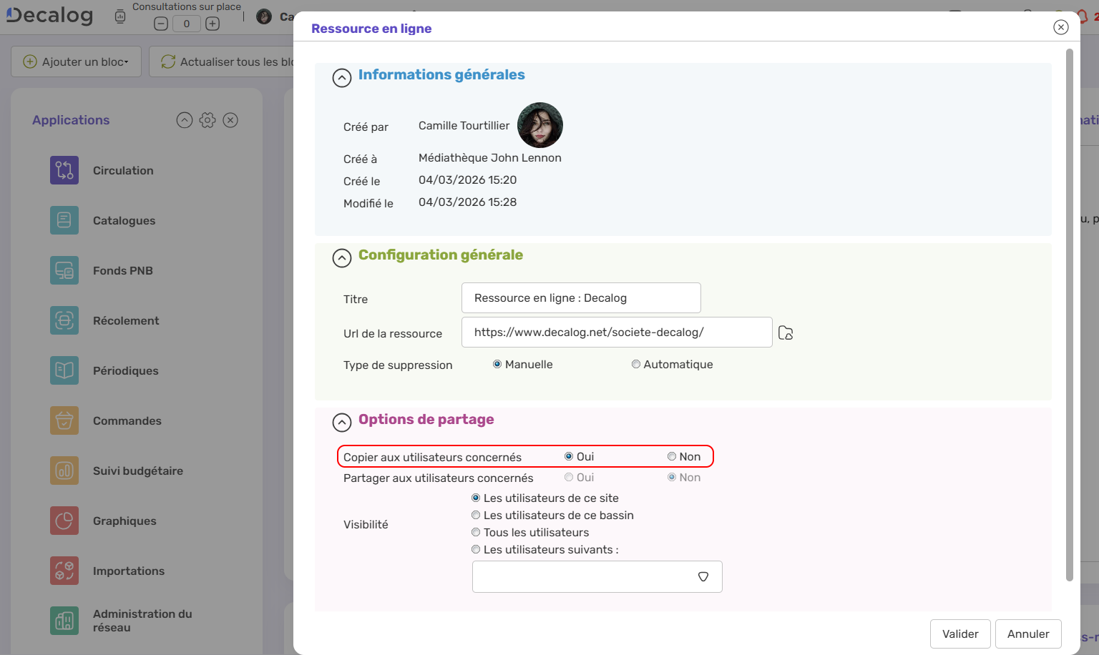
Task: Launch the Récolement module icon
Action: pos(64,320)
